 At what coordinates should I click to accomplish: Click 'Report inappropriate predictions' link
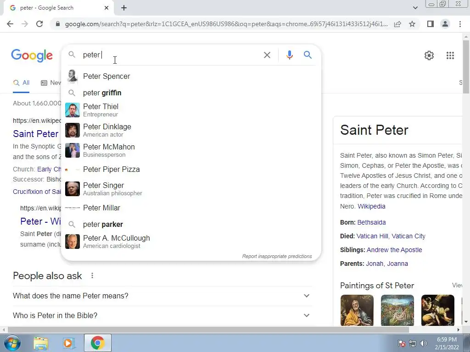coord(277,256)
